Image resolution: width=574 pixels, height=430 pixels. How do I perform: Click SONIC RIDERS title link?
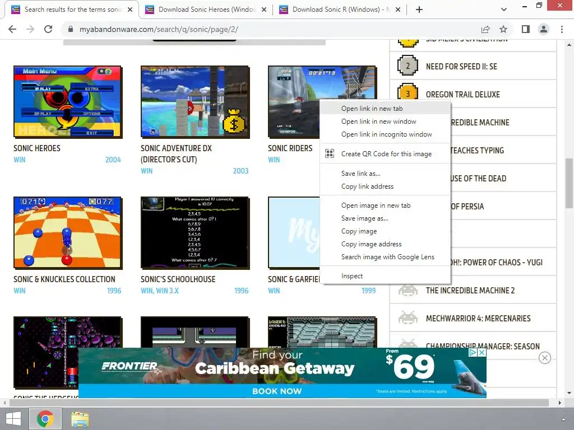pyautogui.click(x=290, y=148)
